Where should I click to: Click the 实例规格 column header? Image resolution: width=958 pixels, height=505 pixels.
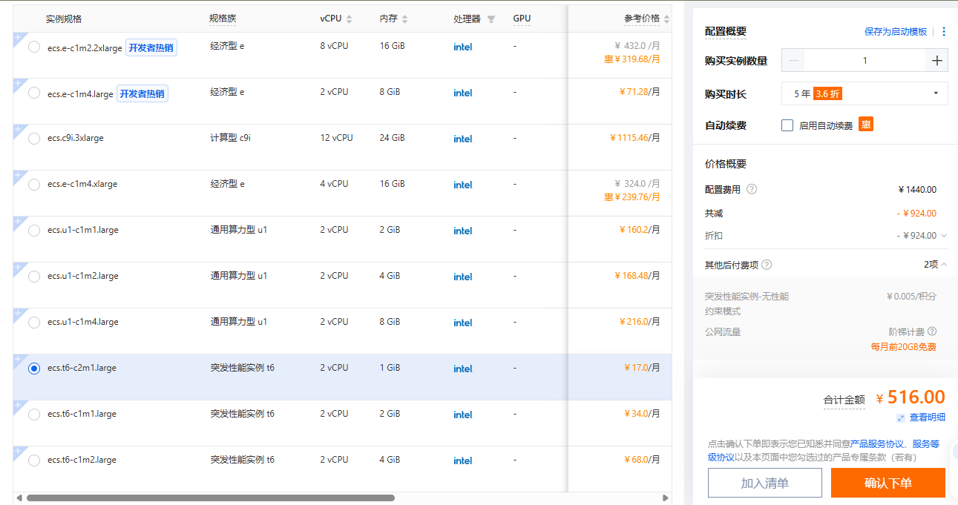64,19
